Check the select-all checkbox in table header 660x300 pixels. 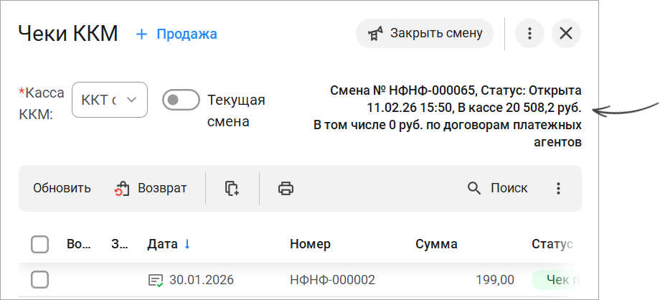coord(40,245)
